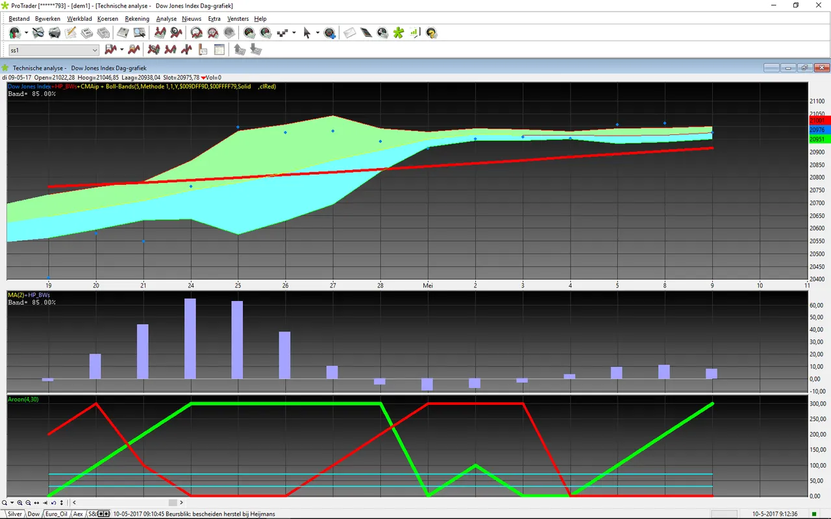
Task: Click the black notebook calculator icon
Action: point(366,32)
